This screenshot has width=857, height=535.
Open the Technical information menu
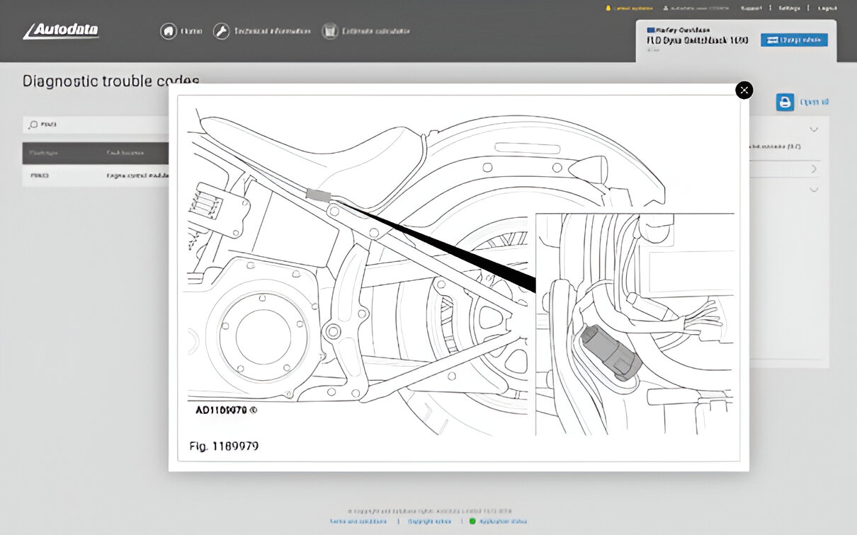coord(272,31)
